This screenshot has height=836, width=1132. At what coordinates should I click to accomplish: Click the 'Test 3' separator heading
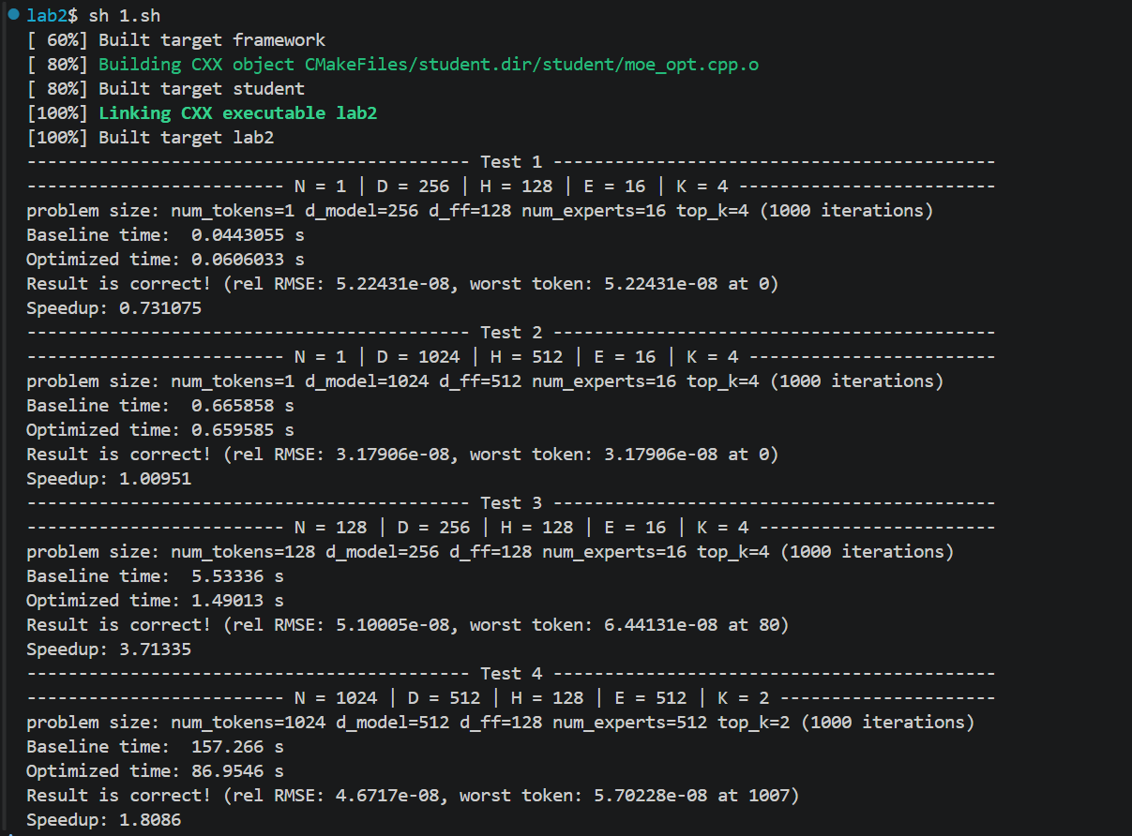click(x=511, y=503)
